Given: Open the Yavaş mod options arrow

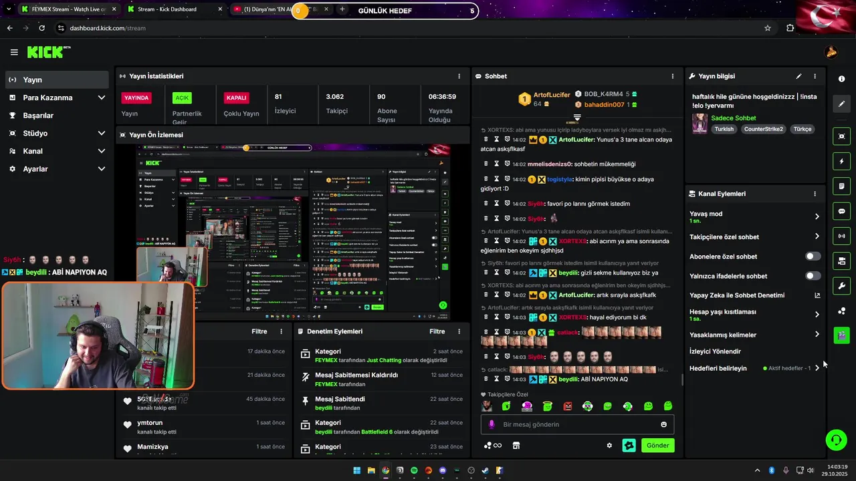Looking at the screenshot, I should [817, 216].
